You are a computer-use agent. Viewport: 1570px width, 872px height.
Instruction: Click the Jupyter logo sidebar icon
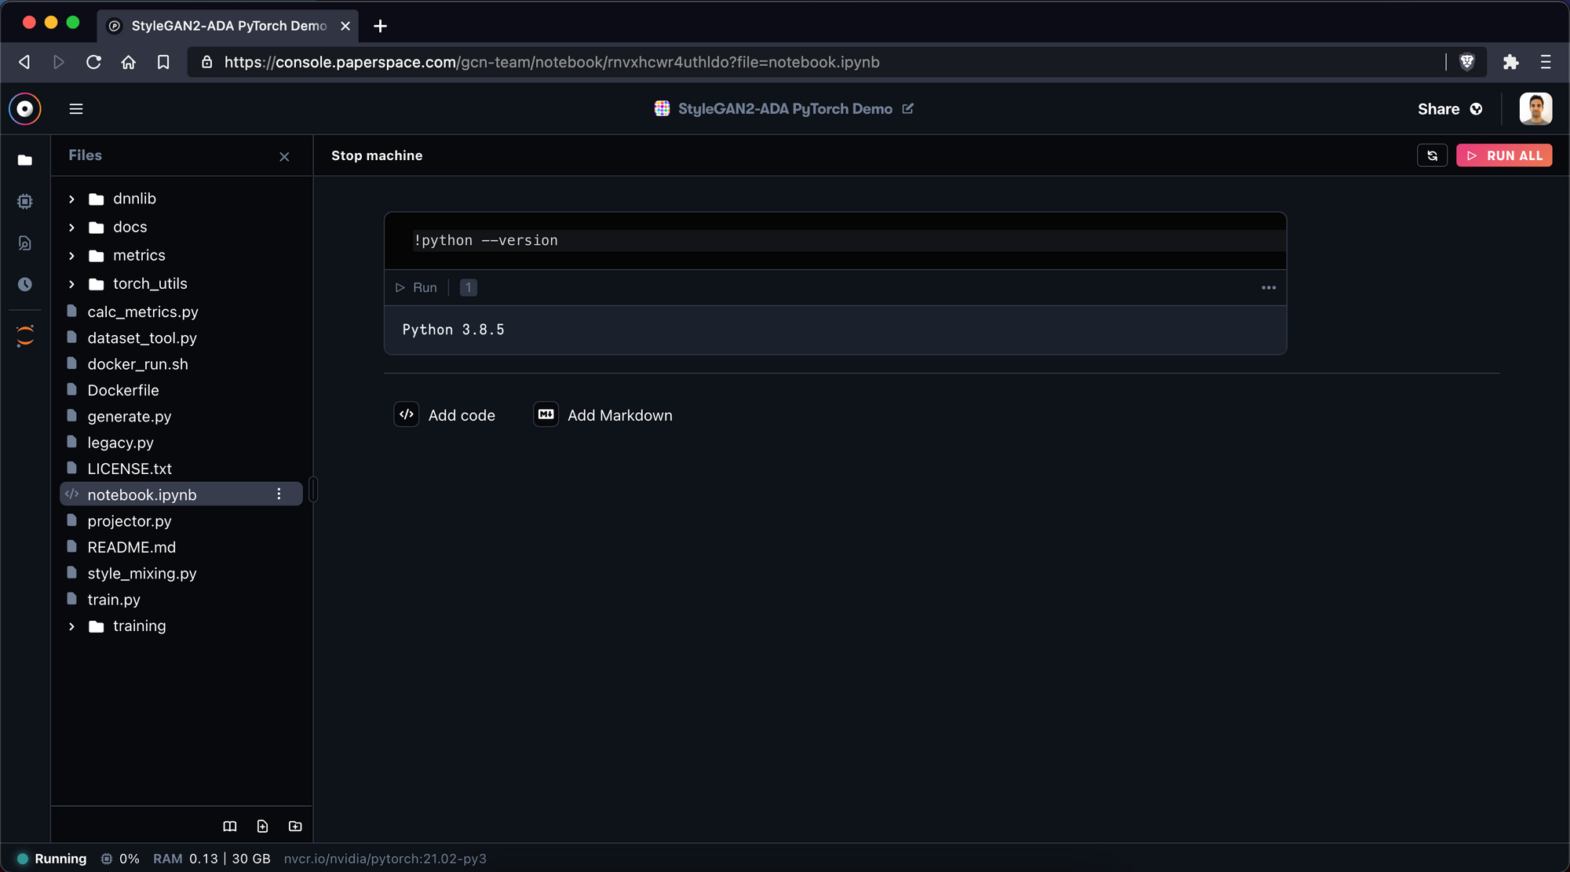tap(25, 336)
